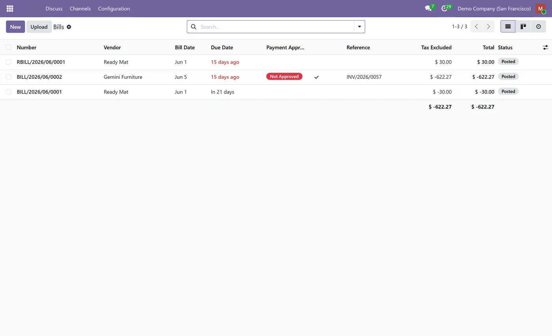This screenshot has width=552, height=336.
Task: Switch to list view
Action: (508, 26)
